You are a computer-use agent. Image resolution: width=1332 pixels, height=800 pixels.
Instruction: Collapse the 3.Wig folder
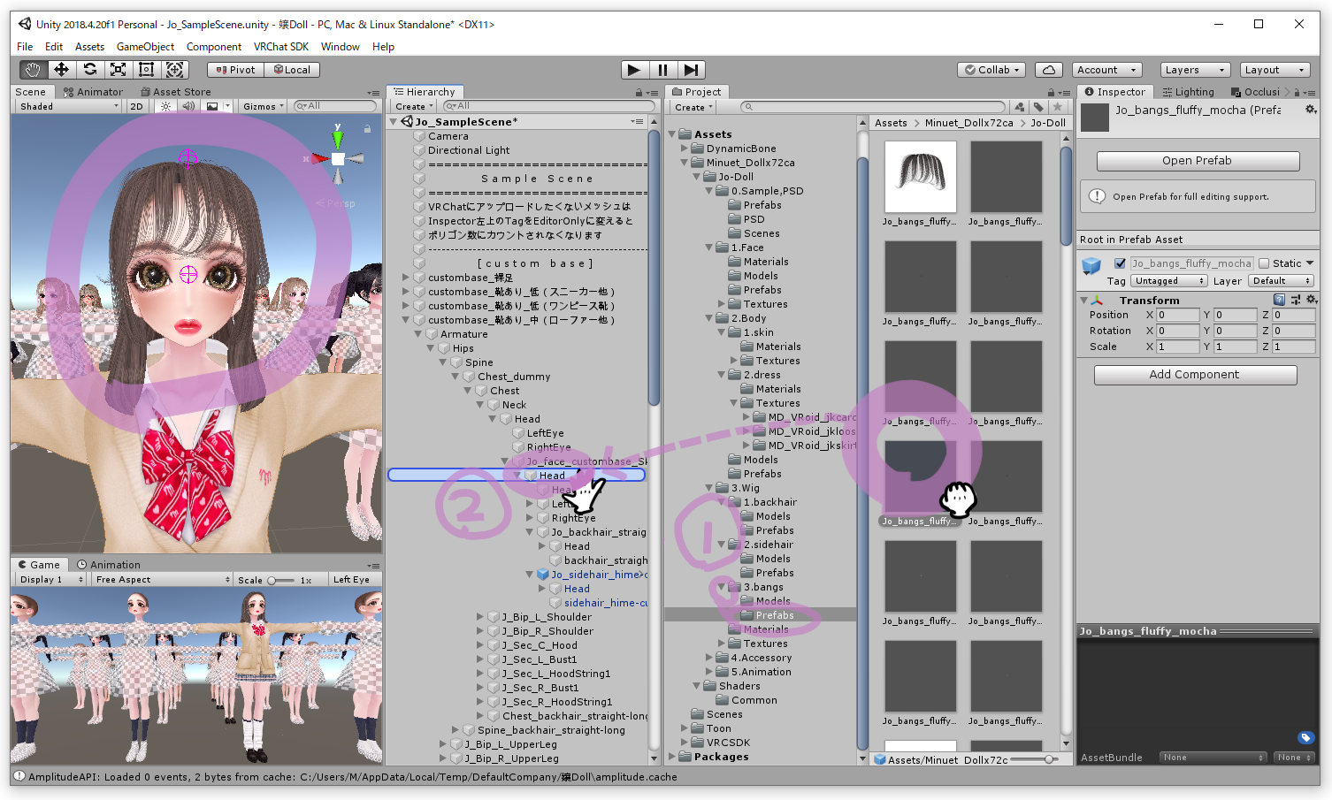click(709, 488)
